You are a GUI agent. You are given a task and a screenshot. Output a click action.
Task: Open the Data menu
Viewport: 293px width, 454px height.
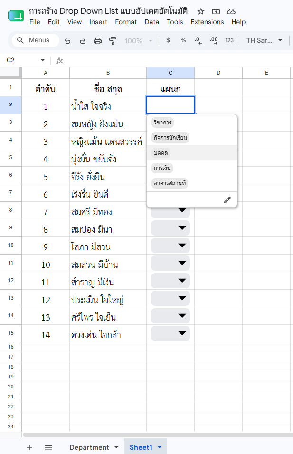pos(151,22)
